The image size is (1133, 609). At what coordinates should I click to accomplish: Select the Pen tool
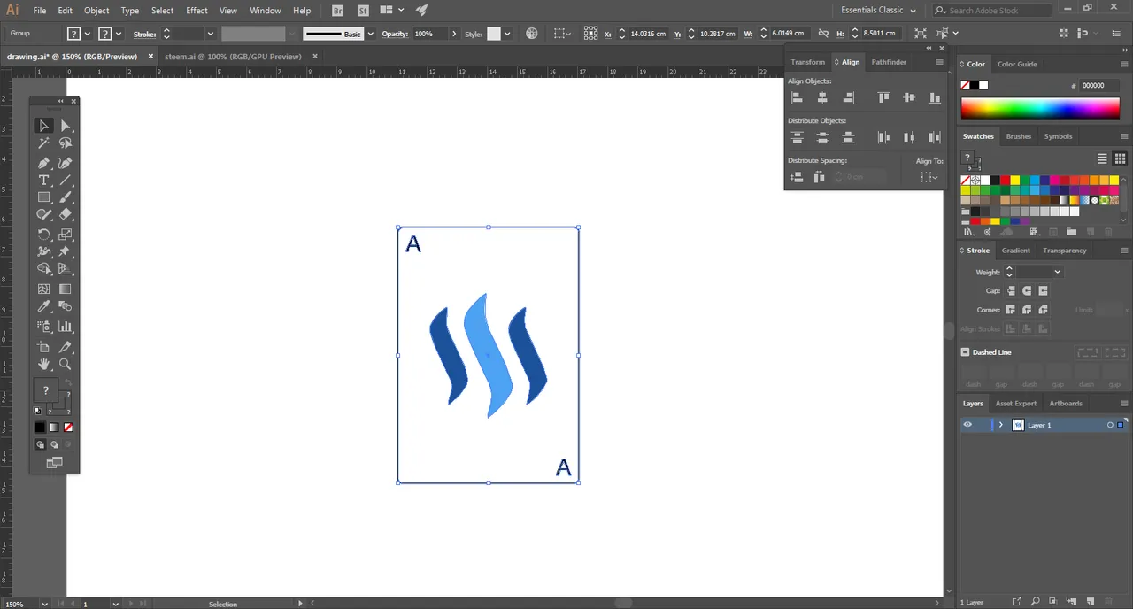click(x=43, y=163)
